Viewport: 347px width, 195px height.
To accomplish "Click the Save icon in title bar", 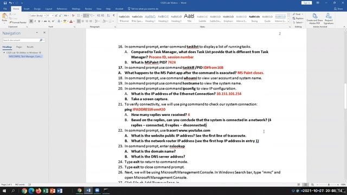I will point(5,3).
